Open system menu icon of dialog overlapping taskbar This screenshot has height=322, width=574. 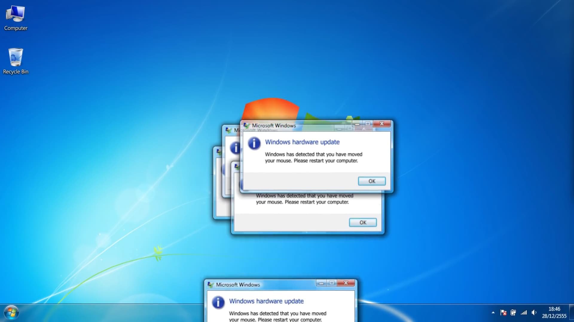210,285
